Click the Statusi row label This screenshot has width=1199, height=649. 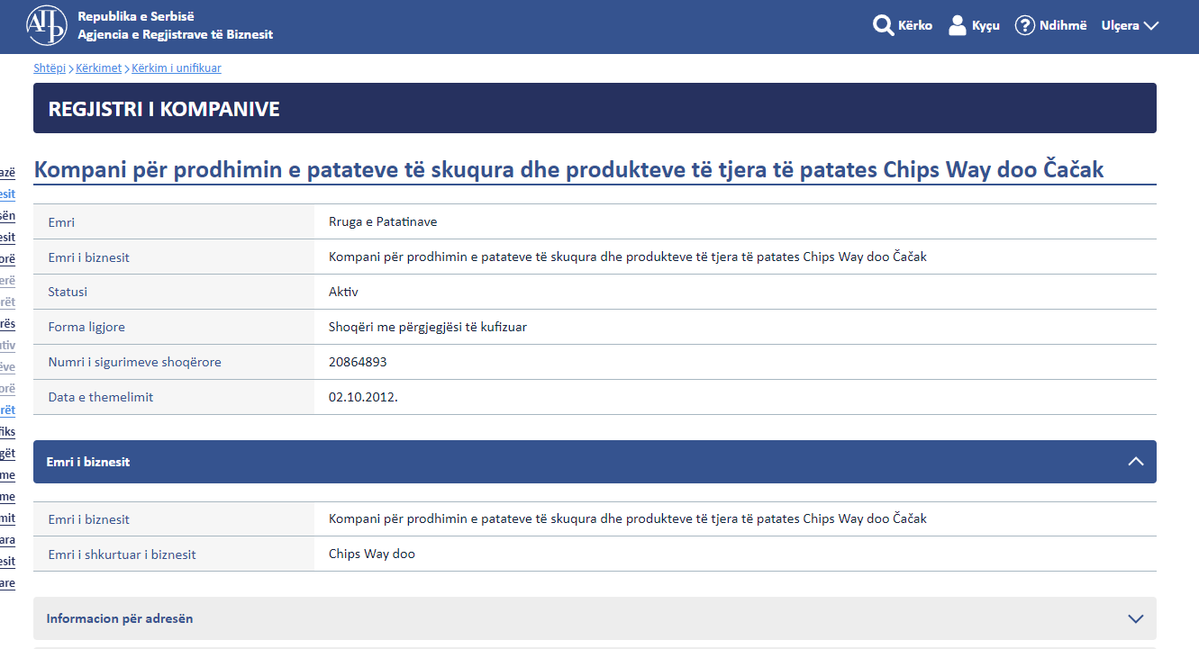click(68, 292)
